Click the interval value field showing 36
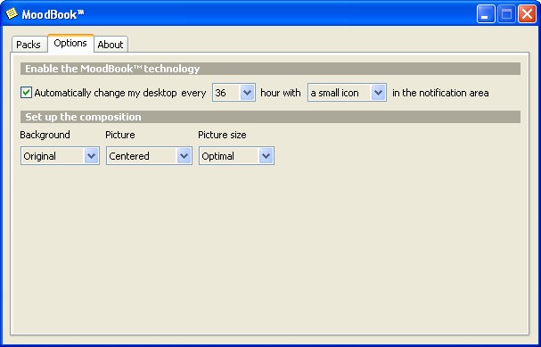541x347 pixels. coord(226,93)
